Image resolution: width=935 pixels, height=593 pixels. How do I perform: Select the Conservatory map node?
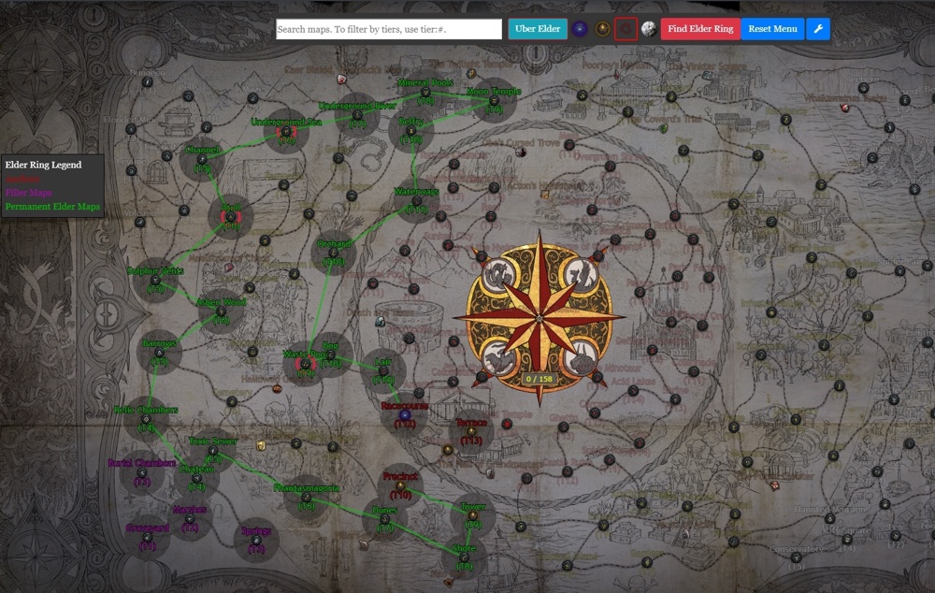[x=796, y=557]
